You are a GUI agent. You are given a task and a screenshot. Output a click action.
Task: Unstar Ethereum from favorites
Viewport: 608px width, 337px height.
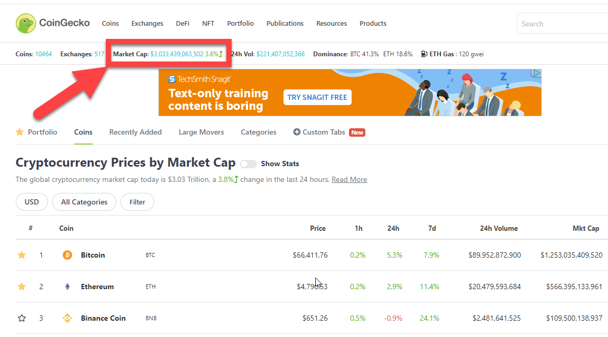[x=22, y=287]
